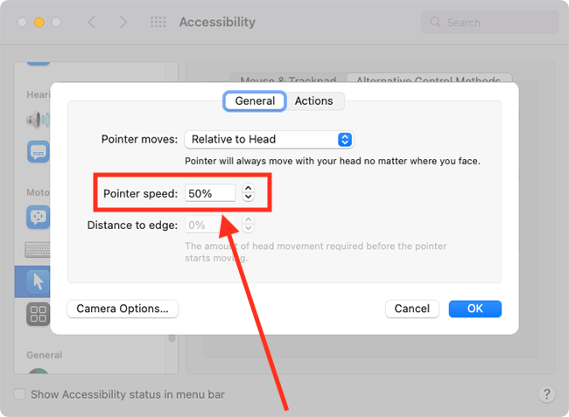The width and height of the screenshot is (569, 417).
Task: Select the Keyboard sidebar icon
Action: [38, 250]
